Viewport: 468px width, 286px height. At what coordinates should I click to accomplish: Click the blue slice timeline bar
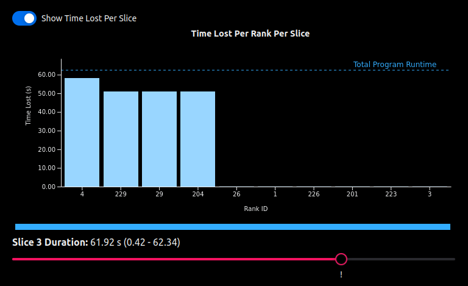[x=232, y=227]
